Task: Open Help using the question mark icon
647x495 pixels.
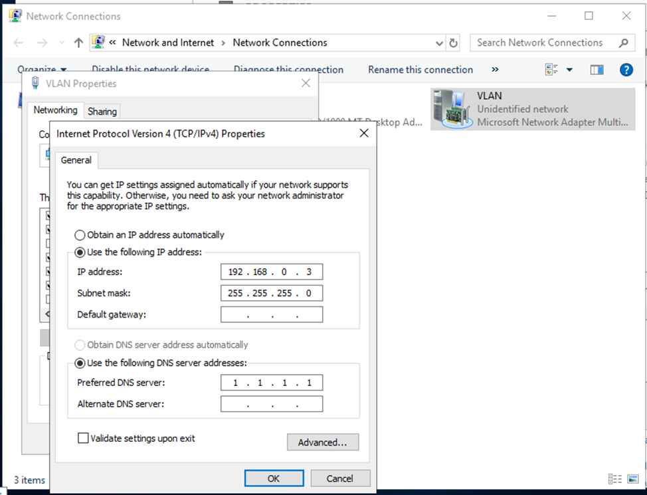Action: coord(626,69)
